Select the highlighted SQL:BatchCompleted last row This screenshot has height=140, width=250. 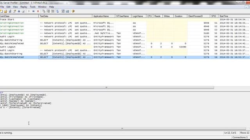125,57
